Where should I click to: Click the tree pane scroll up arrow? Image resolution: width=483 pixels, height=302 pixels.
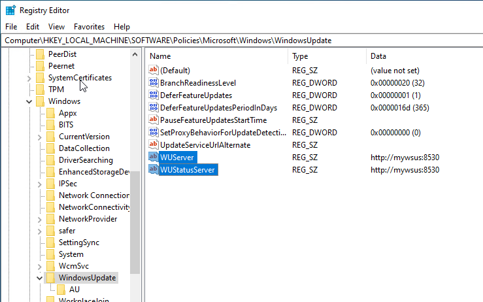coord(135,54)
